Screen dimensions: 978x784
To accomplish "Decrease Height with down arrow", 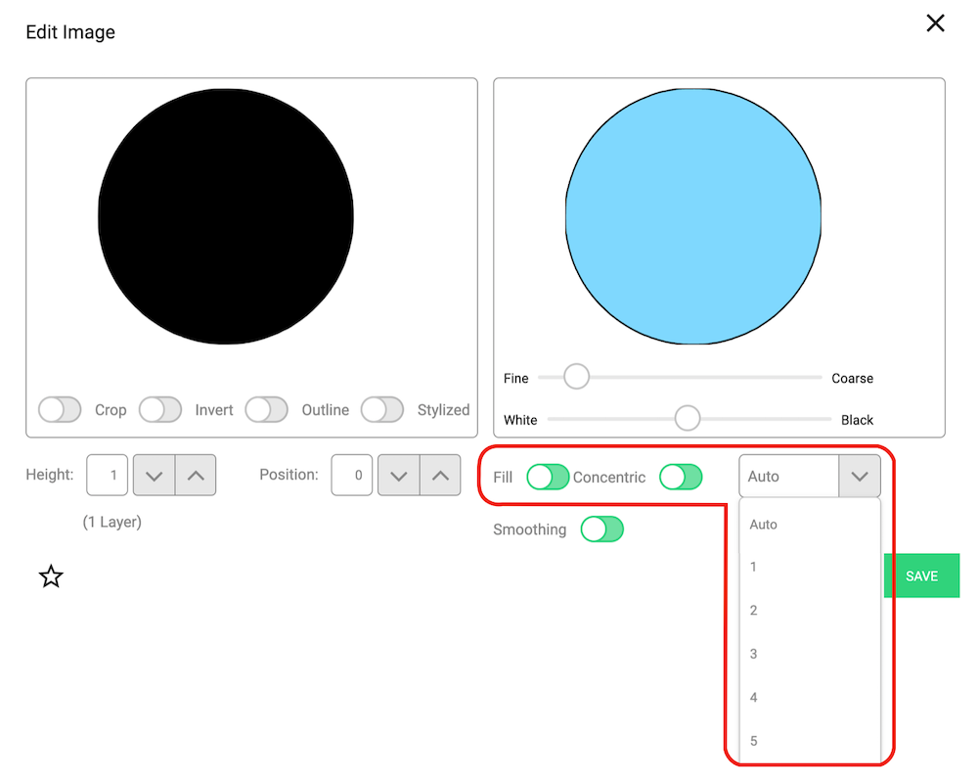I will click(155, 475).
